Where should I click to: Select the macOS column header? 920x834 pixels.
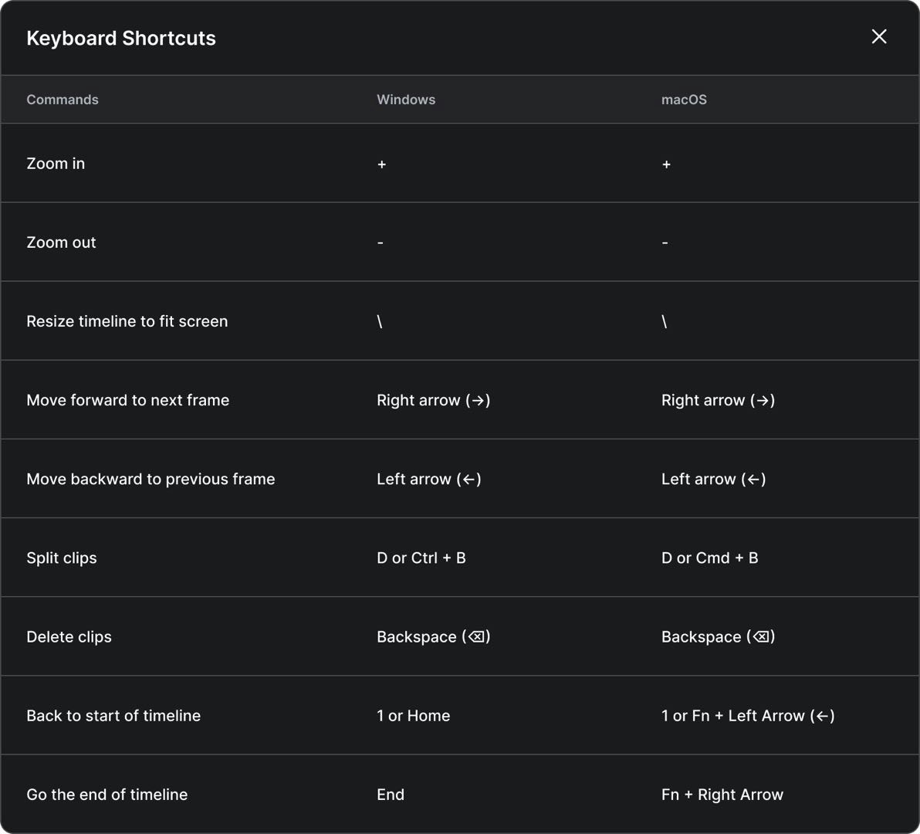point(684,100)
